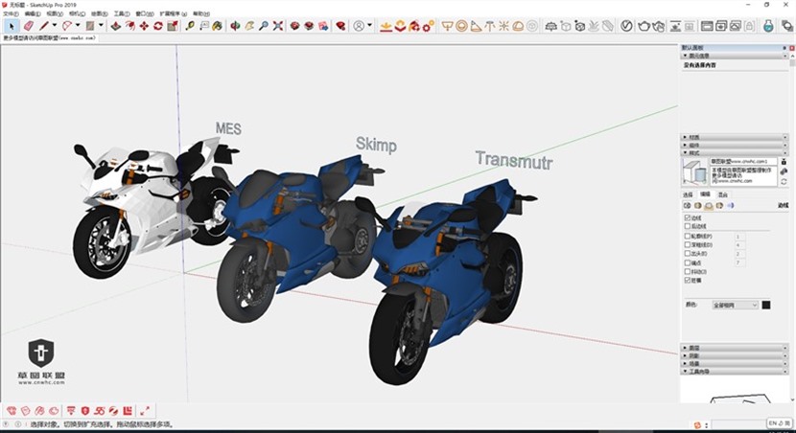This screenshot has width=796, height=433.
Task: Enable the 深粗线 depth cue checkbox
Action: tap(688, 245)
